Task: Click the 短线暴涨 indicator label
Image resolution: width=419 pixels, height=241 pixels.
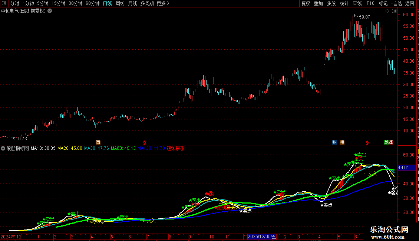Action: [x=176, y=148]
